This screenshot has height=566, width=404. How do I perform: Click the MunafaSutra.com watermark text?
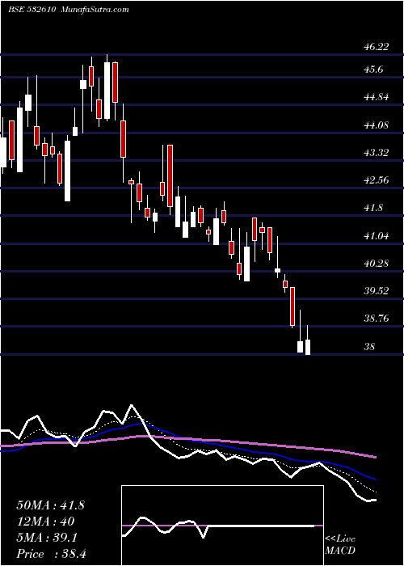[95, 10]
